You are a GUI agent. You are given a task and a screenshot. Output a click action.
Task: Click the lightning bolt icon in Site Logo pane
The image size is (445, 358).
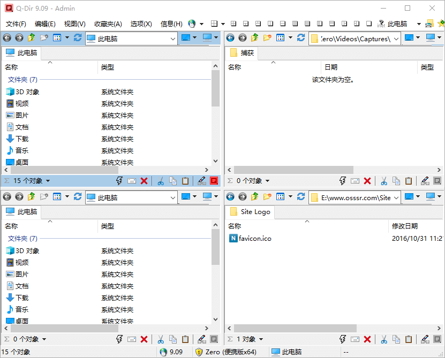(x=343, y=339)
